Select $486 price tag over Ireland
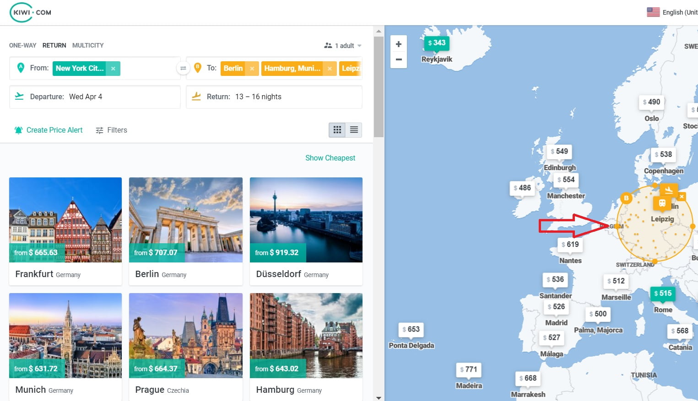This screenshot has width=698, height=401. tap(522, 188)
